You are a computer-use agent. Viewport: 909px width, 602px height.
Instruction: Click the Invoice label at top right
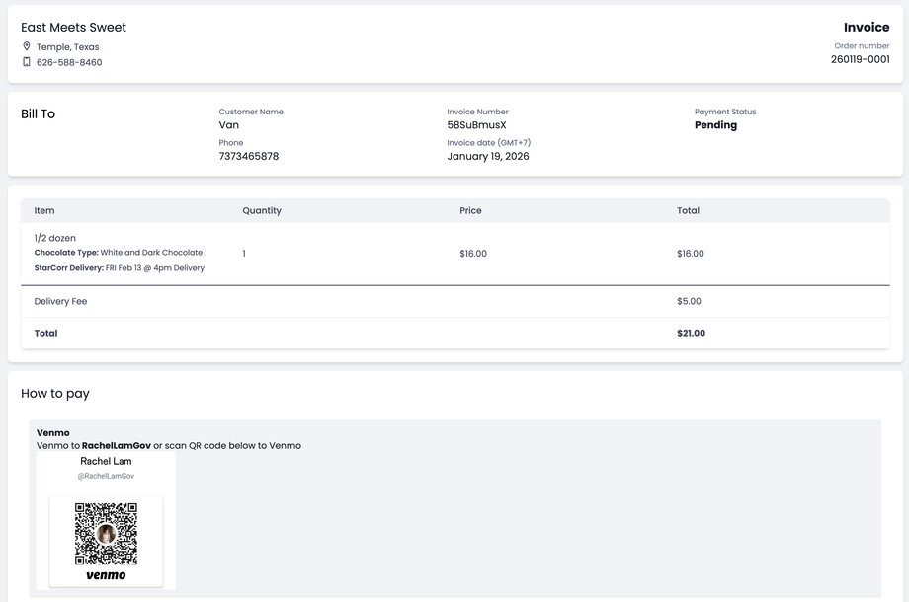[x=867, y=26]
